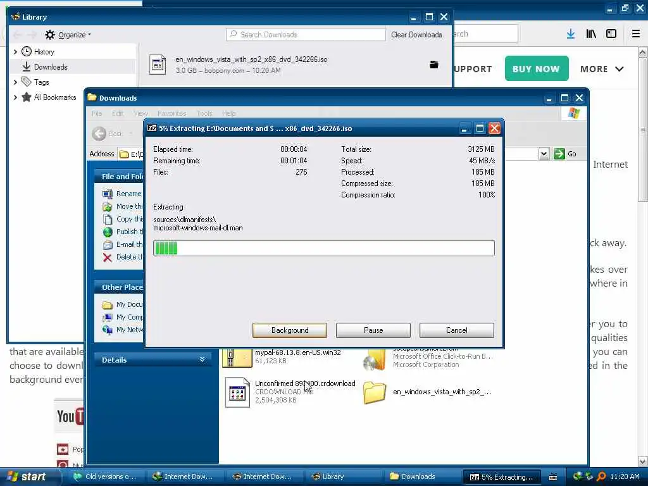Open My Network Places link
The height and width of the screenshot is (486, 648).
click(x=123, y=330)
